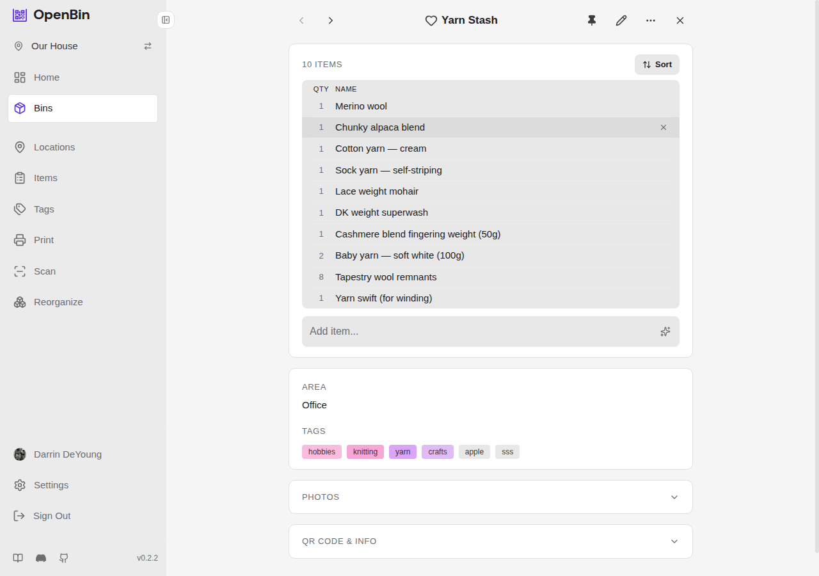Favorite the bin with the heart icon

(x=431, y=20)
